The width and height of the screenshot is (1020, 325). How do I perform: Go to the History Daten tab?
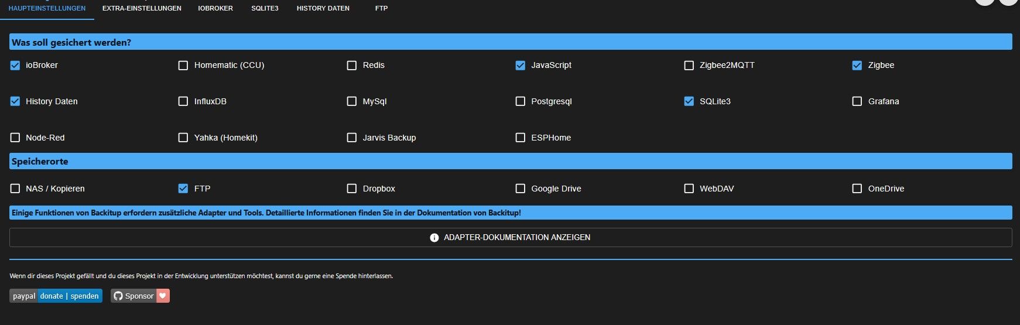(323, 8)
